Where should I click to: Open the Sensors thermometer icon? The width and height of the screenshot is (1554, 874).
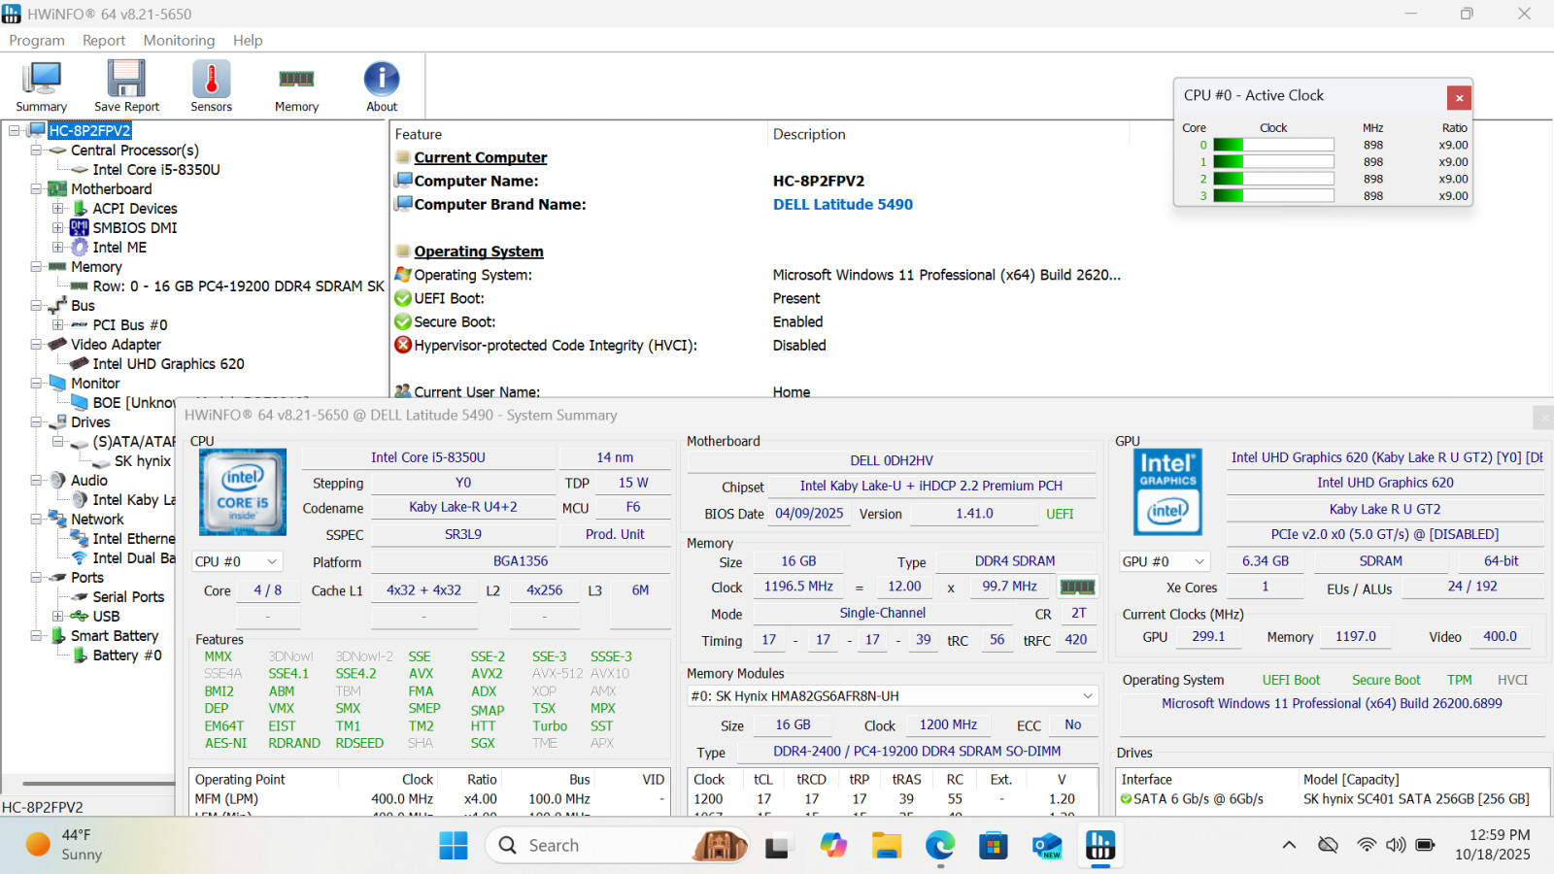click(211, 86)
